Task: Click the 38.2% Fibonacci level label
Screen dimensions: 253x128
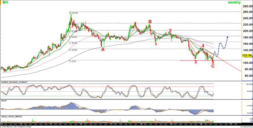Action: click(x=73, y=43)
